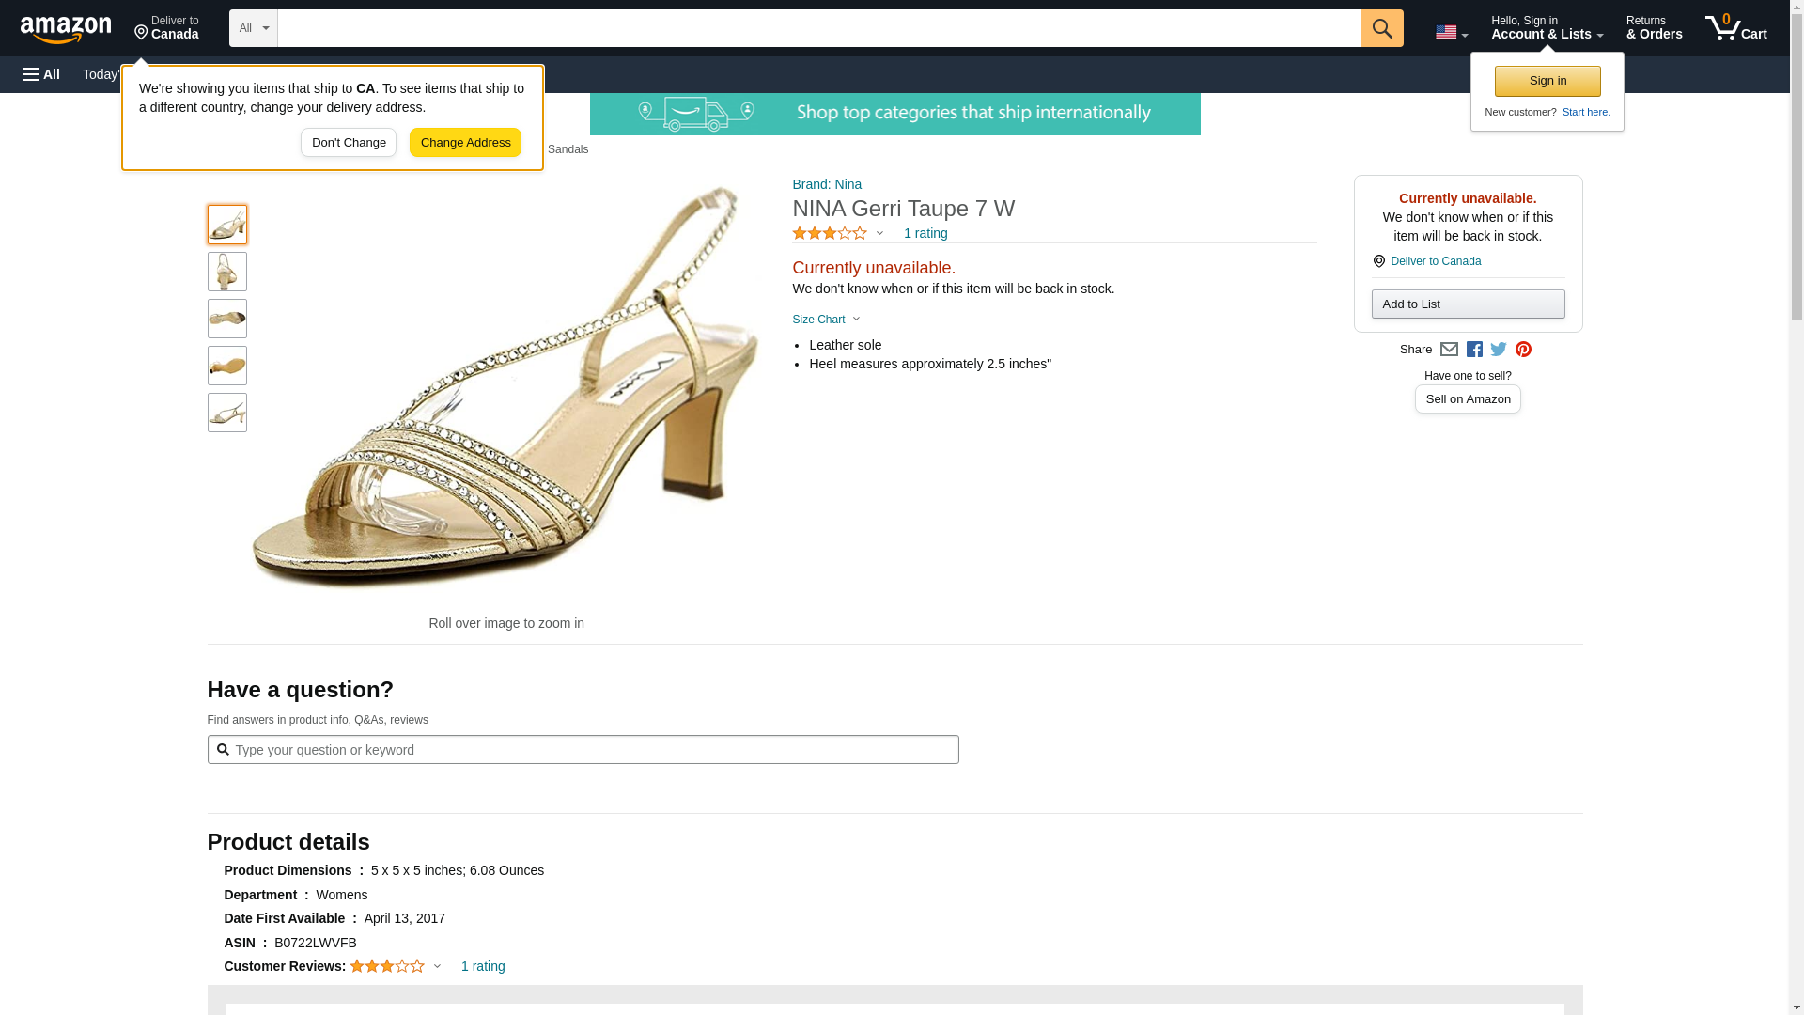Click the Change Address button
This screenshot has width=1804, height=1015.
465,143
